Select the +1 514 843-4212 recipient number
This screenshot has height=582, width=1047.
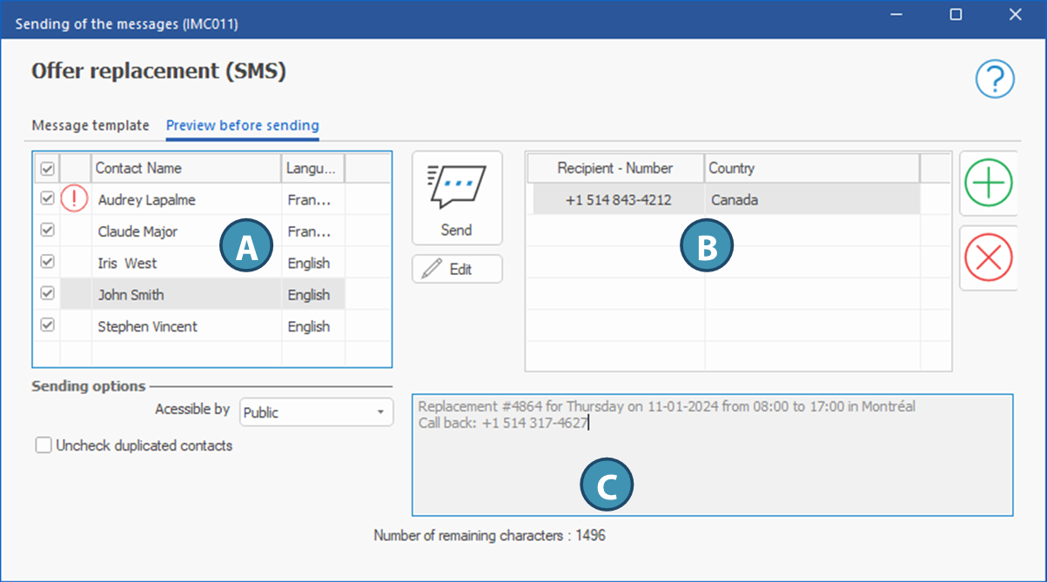[x=618, y=200]
